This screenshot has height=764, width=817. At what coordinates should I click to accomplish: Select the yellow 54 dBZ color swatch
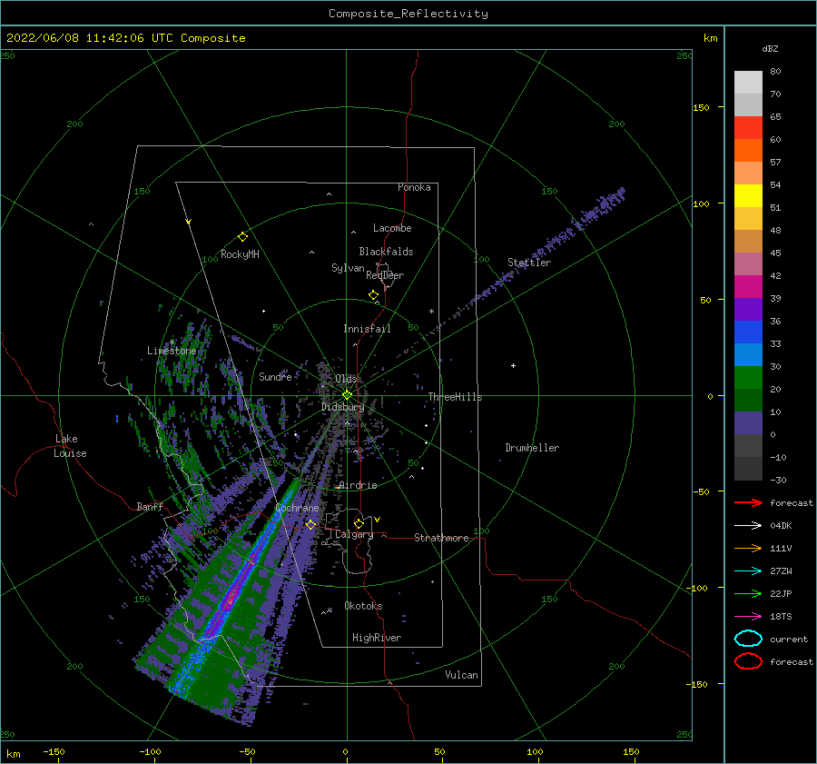[x=748, y=196]
